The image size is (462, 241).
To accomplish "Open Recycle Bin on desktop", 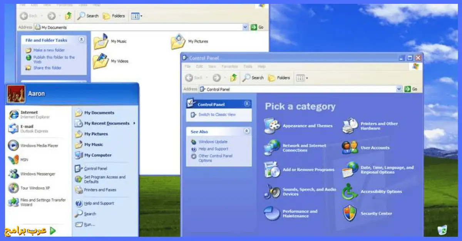I will pyautogui.click(x=443, y=230).
